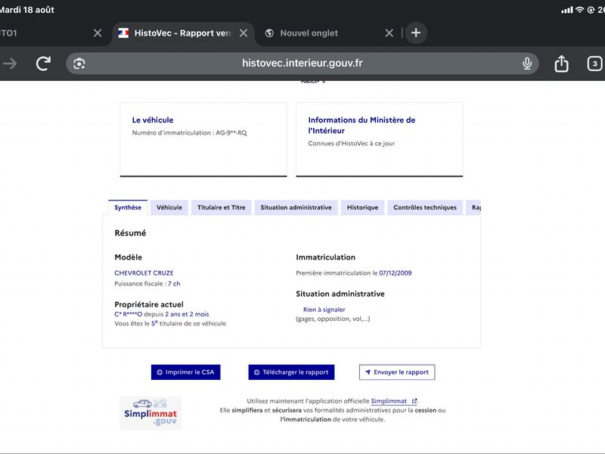This screenshot has width=605, height=454.
Task: Click the 2 ans et 2 mois duration
Action: click(x=187, y=314)
